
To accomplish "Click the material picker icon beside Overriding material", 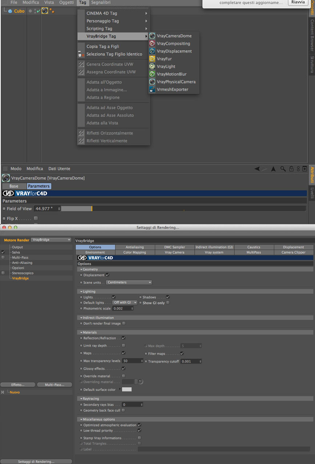I will (x=141, y=382).
